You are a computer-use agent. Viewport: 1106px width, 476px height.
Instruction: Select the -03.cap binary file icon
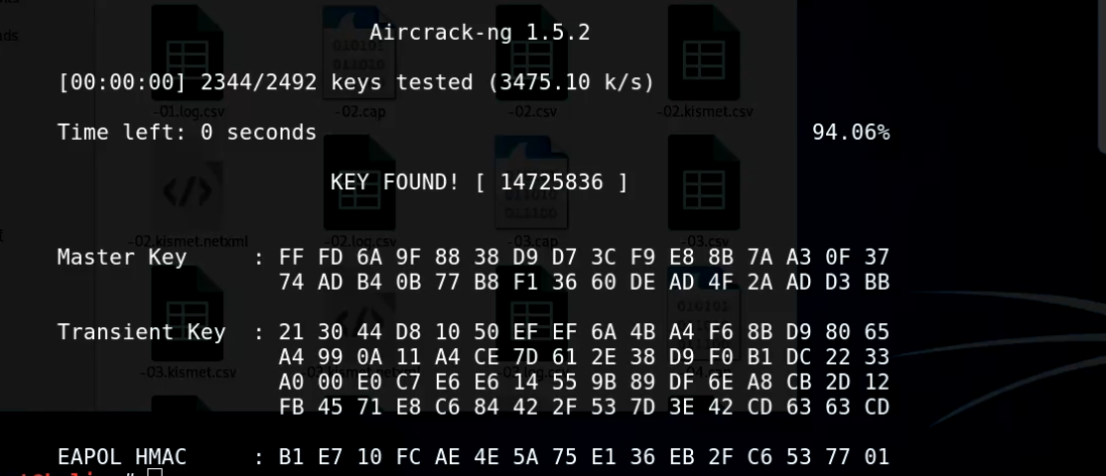pos(531,183)
